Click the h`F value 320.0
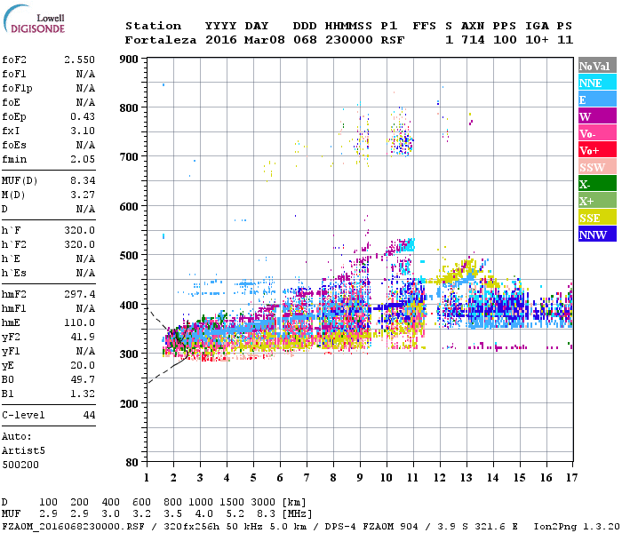Screen dimensions: 622x533 [79, 230]
